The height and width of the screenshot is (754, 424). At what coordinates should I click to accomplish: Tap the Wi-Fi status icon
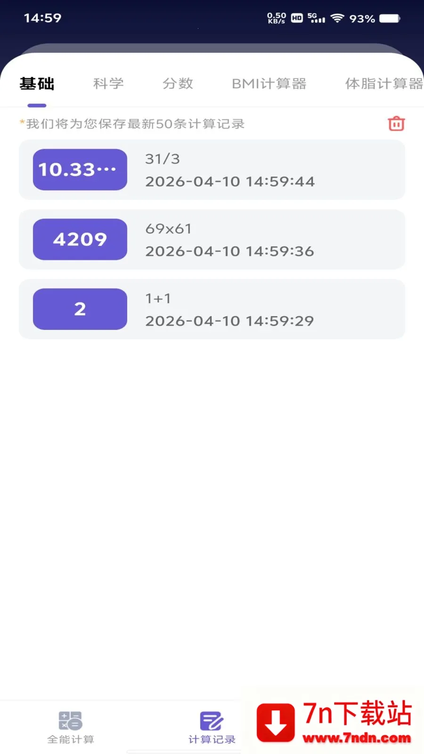(337, 18)
